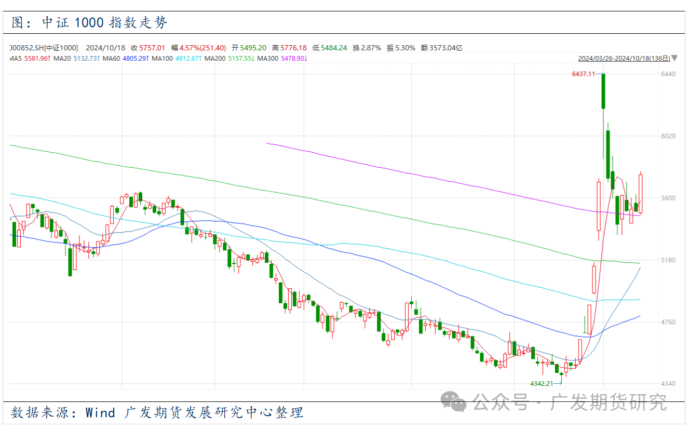Click the MA60 4805.29 indicator label

click(125, 58)
